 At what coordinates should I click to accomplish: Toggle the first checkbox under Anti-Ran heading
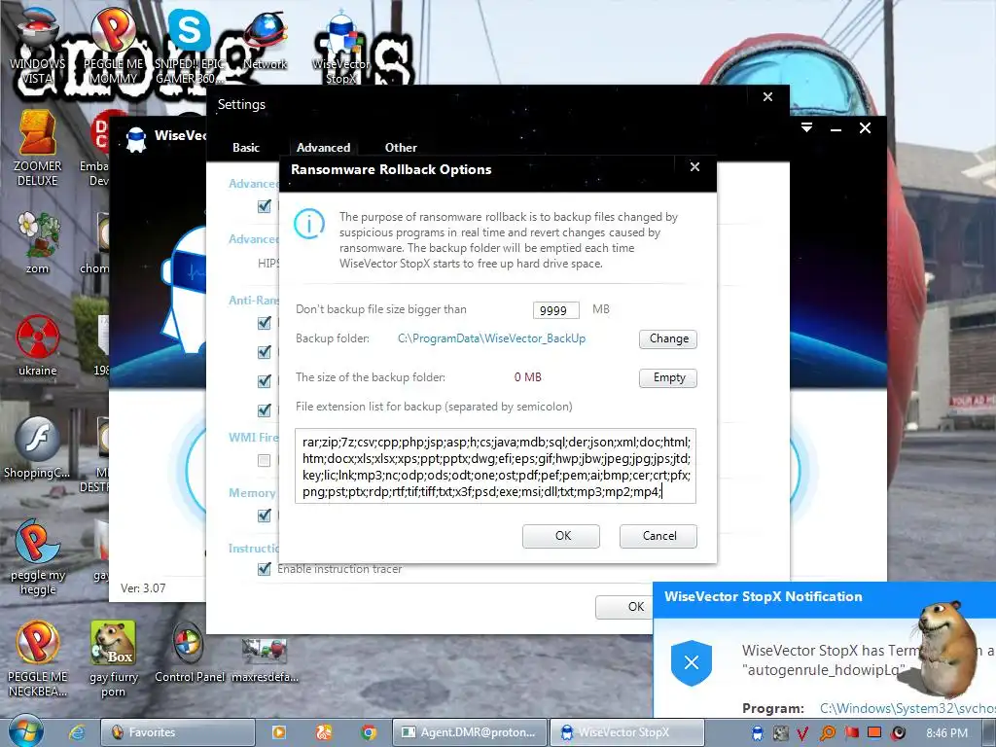click(x=265, y=323)
